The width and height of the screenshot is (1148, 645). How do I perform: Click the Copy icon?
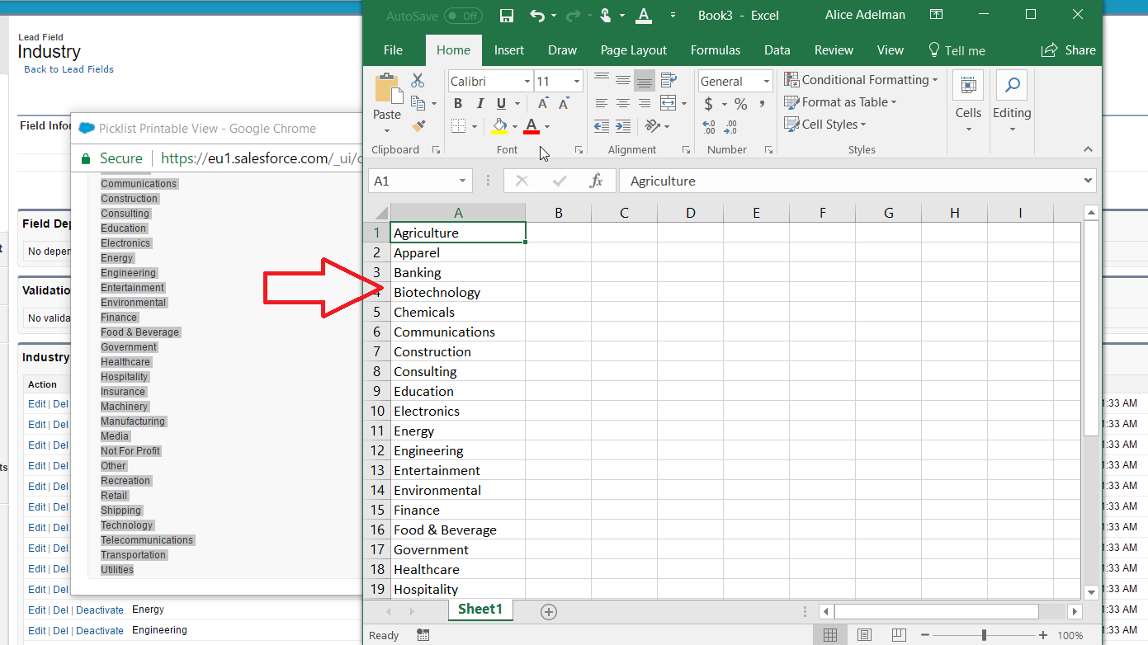pyautogui.click(x=419, y=103)
